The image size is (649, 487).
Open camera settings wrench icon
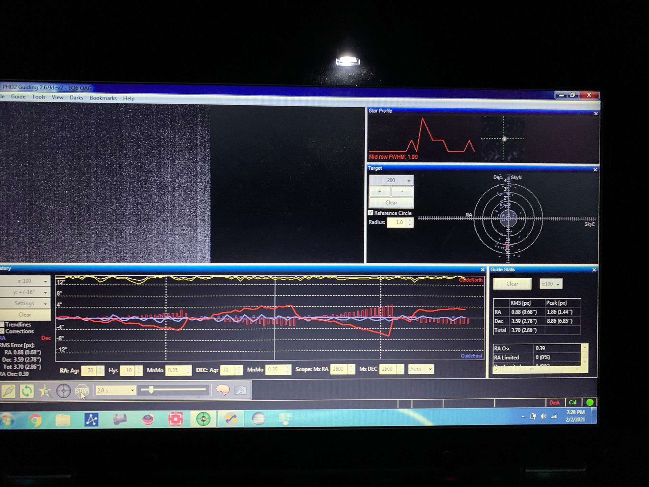(x=240, y=390)
